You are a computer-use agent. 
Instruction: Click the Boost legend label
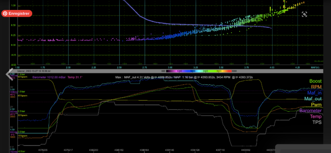coord(315,81)
